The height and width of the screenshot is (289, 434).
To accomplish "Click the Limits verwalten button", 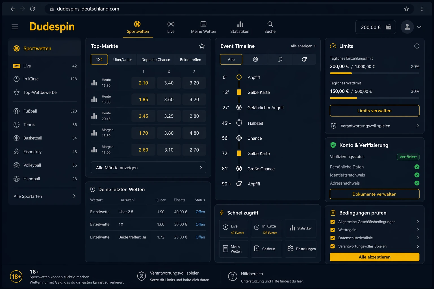I will 374,111.
